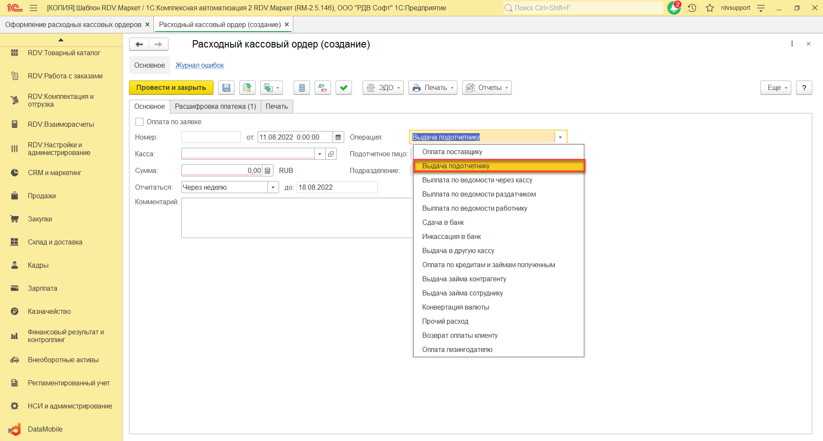
Task: Expand the Касса dropdown list
Action: click(x=320, y=154)
